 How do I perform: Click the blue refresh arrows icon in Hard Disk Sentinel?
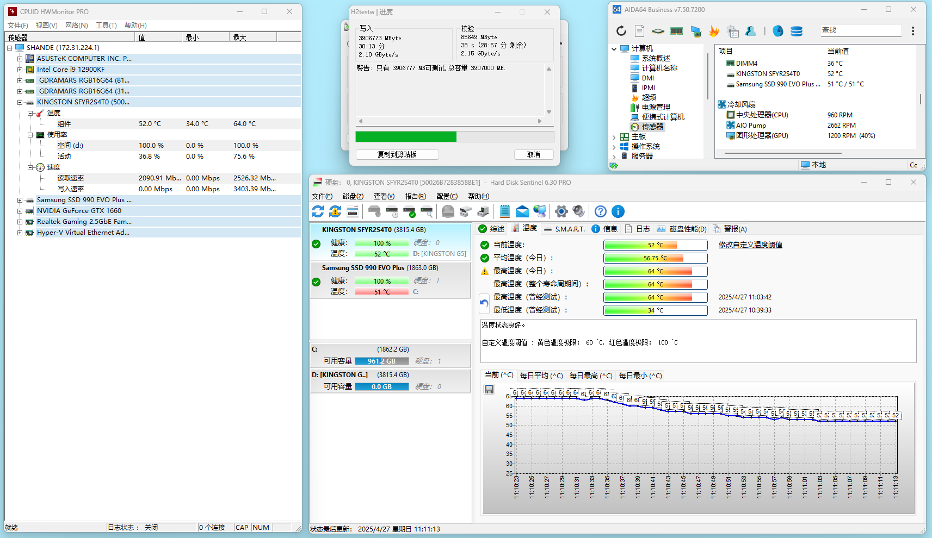(x=318, y=211)
